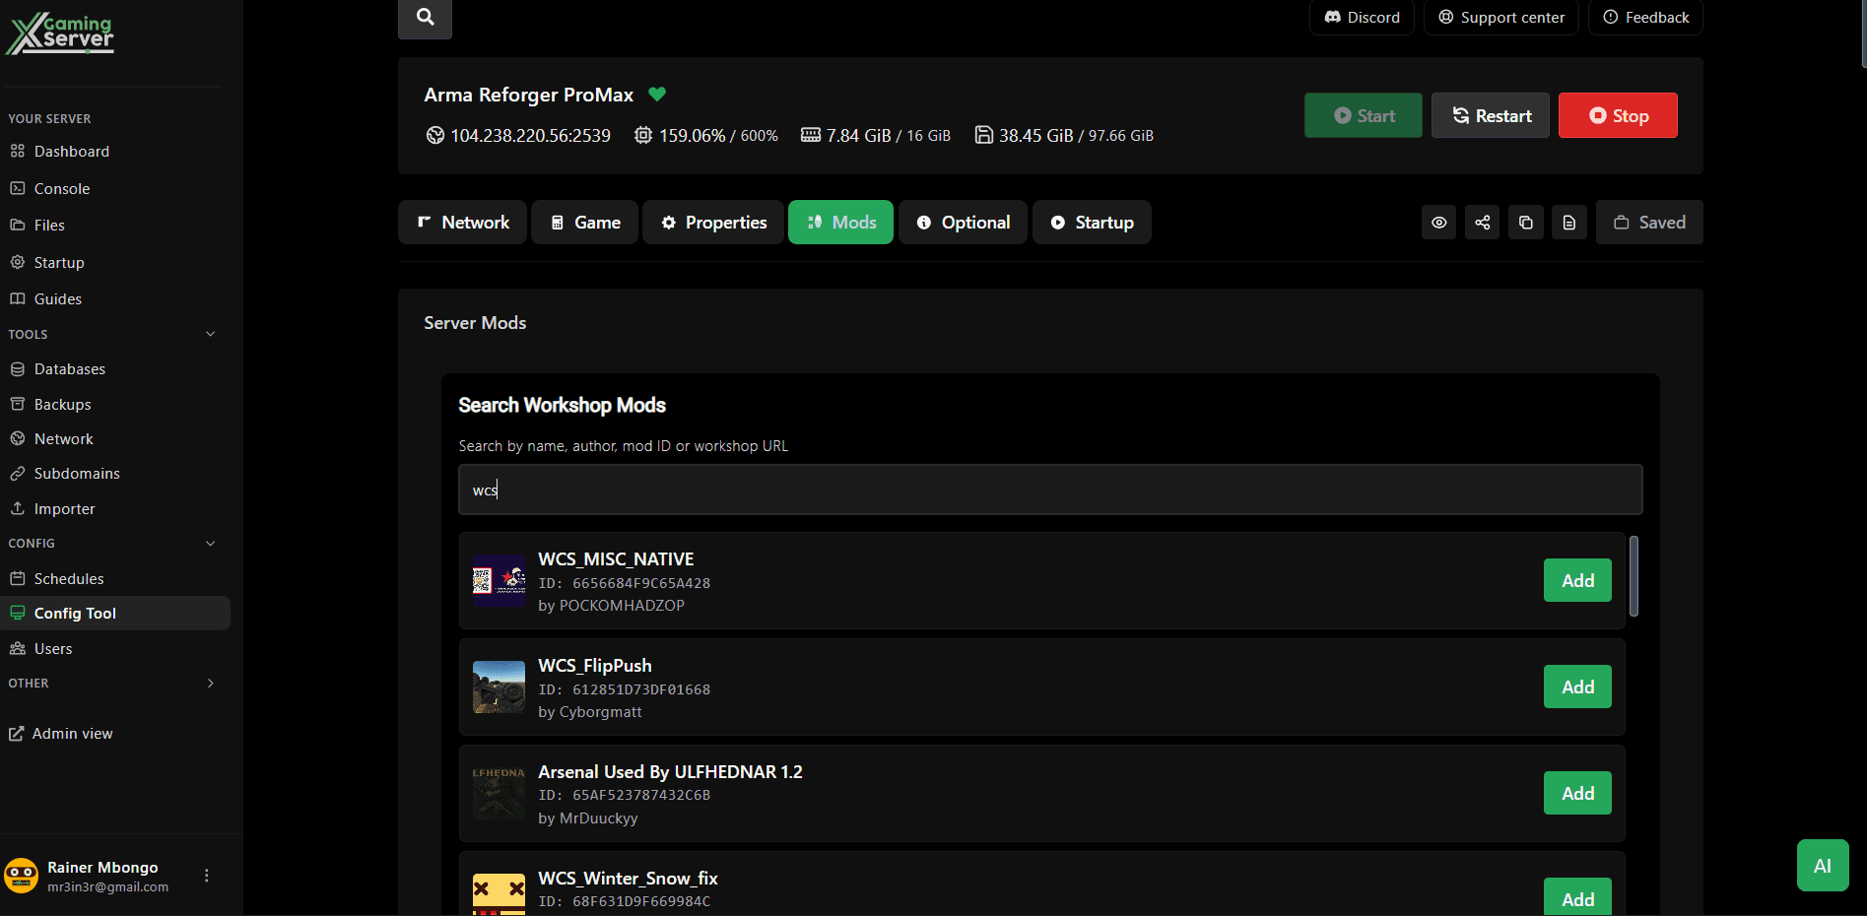Toggle the config preview eye icon
The height and width of the screenshot is (916, 1867).
point(1438,222)
